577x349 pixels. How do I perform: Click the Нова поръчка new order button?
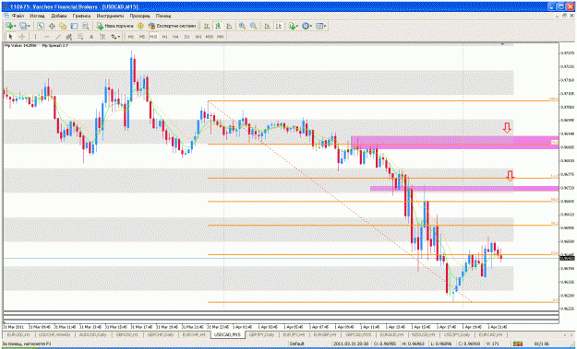[114, 26]
